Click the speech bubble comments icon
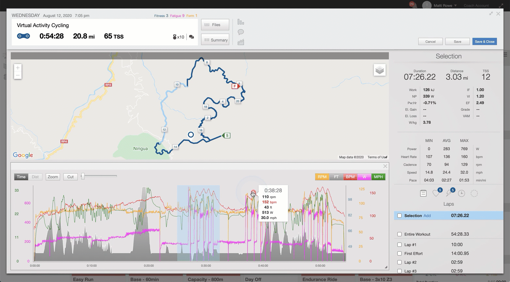 (x=241, y=32)
